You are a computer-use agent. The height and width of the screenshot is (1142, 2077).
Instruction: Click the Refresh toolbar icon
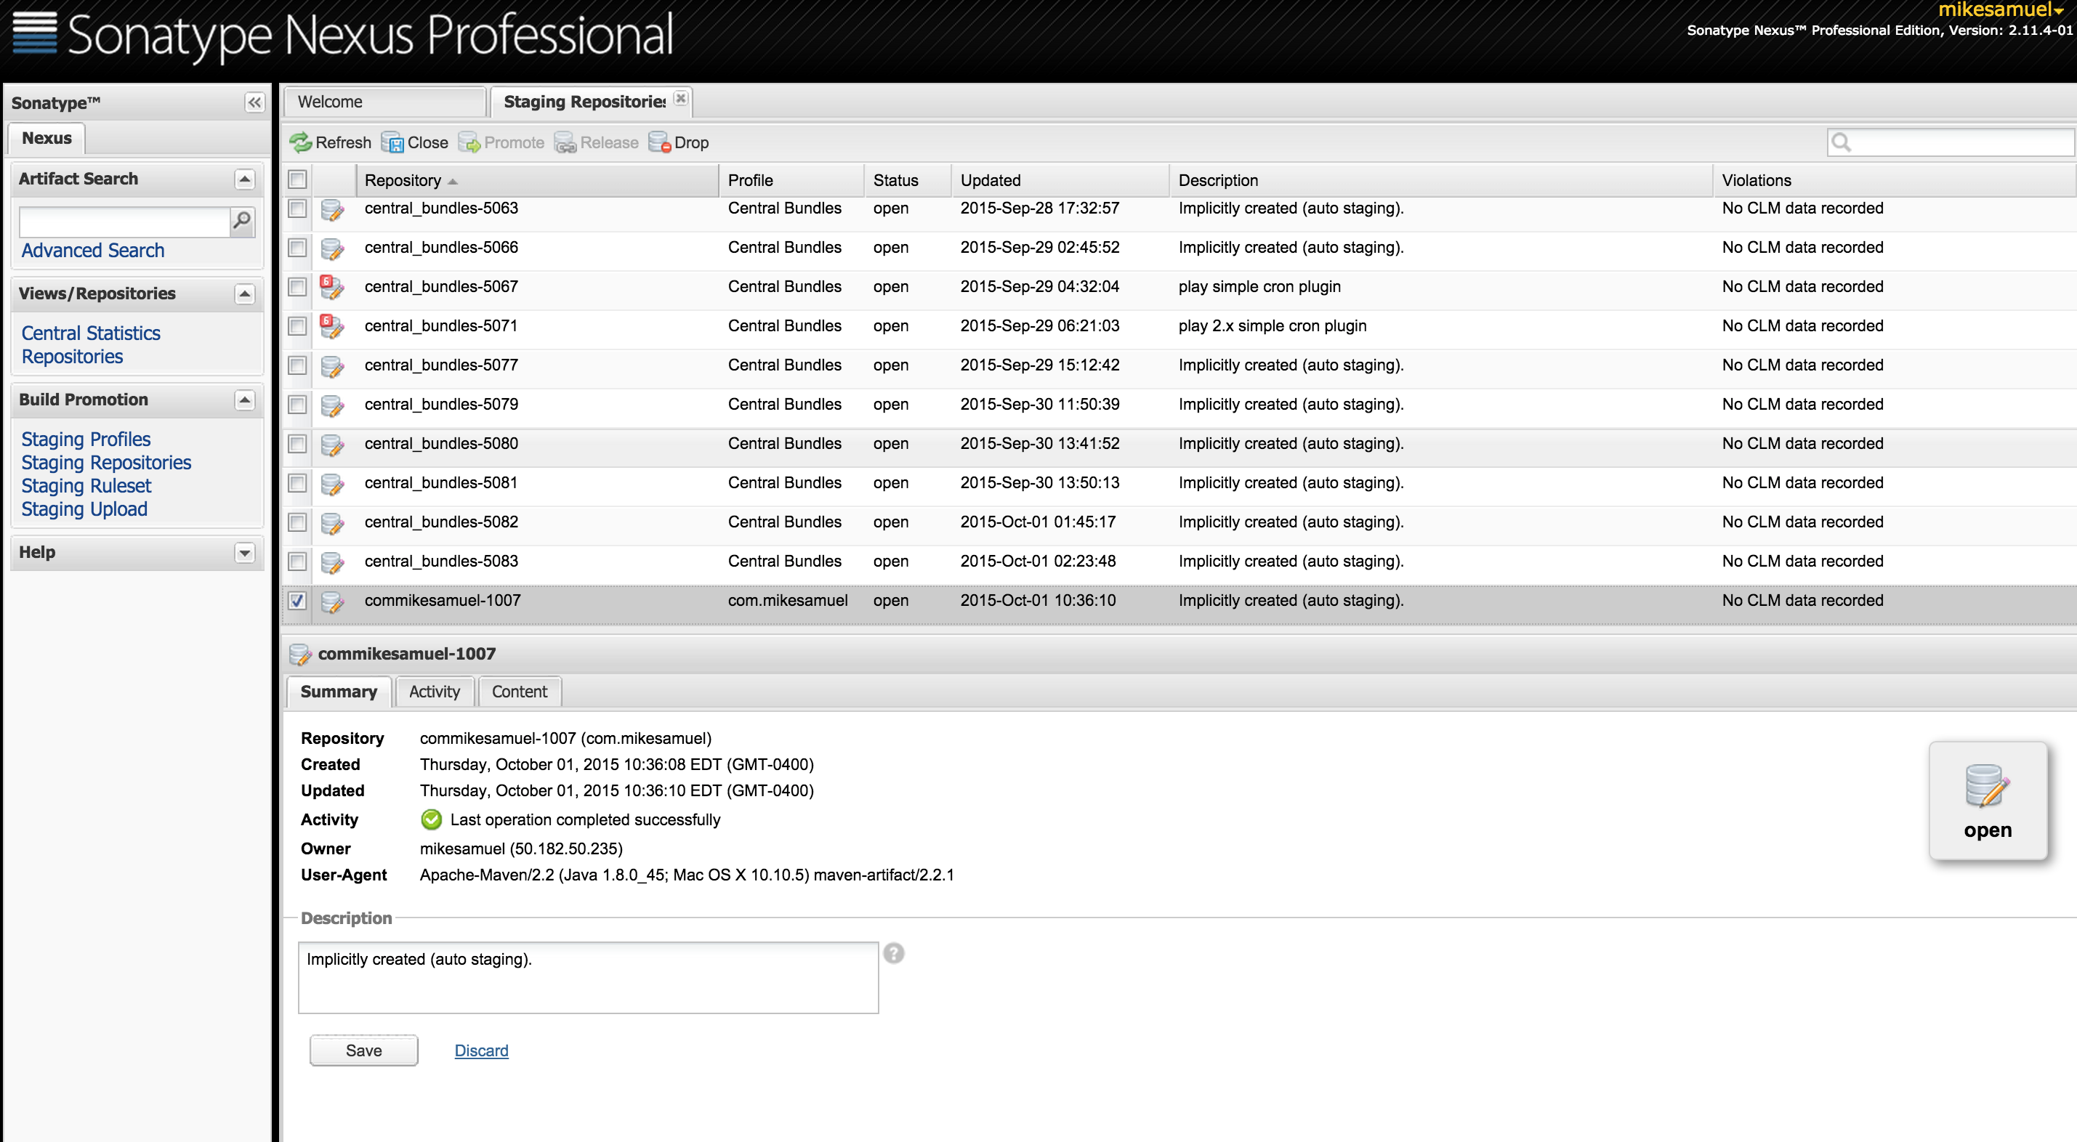(301, 142)
